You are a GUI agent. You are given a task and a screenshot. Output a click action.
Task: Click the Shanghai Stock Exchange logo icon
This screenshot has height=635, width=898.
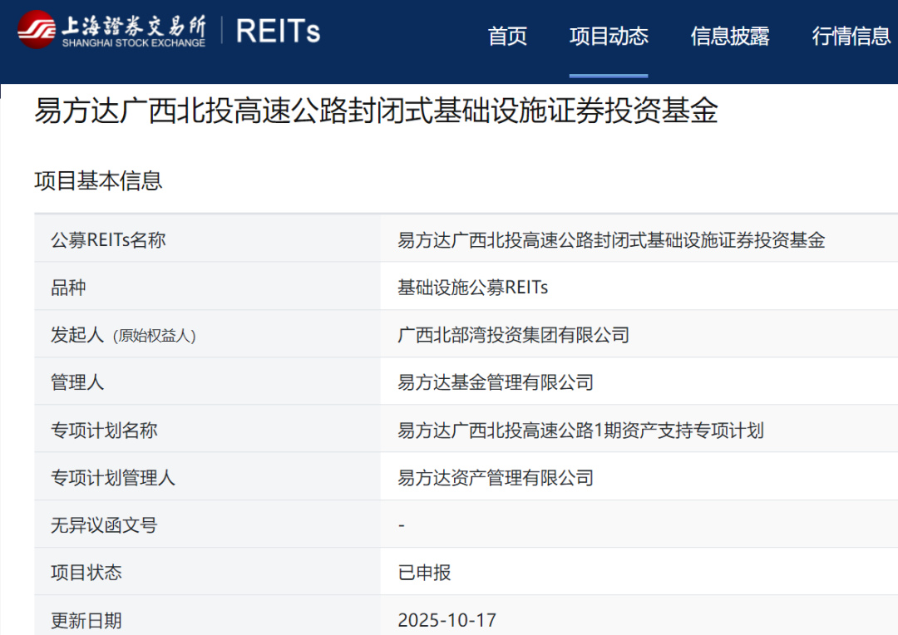tap(36, 30)
